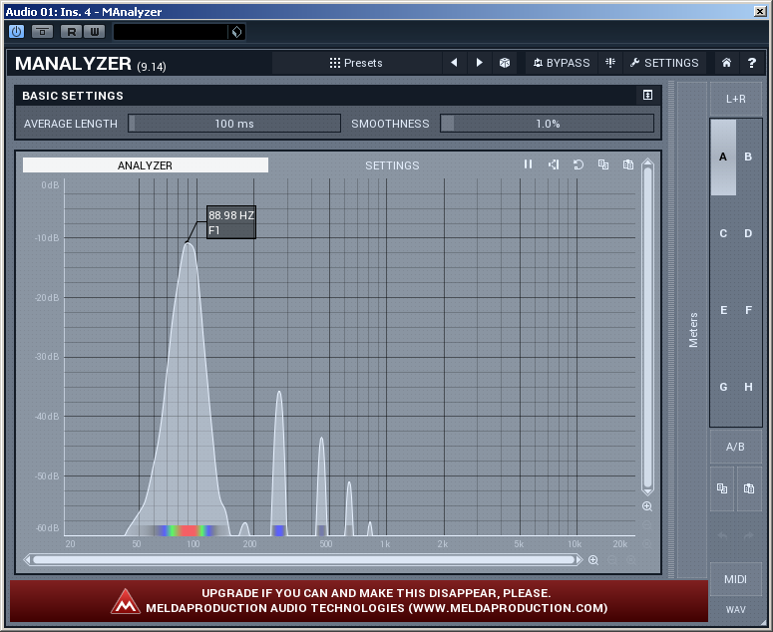Open help with the question mark icon
Screen dimensions: 773x632
751,63
